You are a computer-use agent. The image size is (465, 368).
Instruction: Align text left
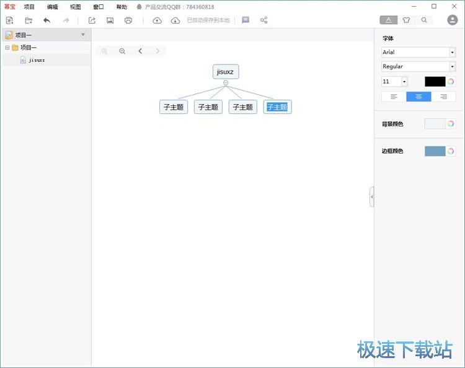tap(394, 97)
